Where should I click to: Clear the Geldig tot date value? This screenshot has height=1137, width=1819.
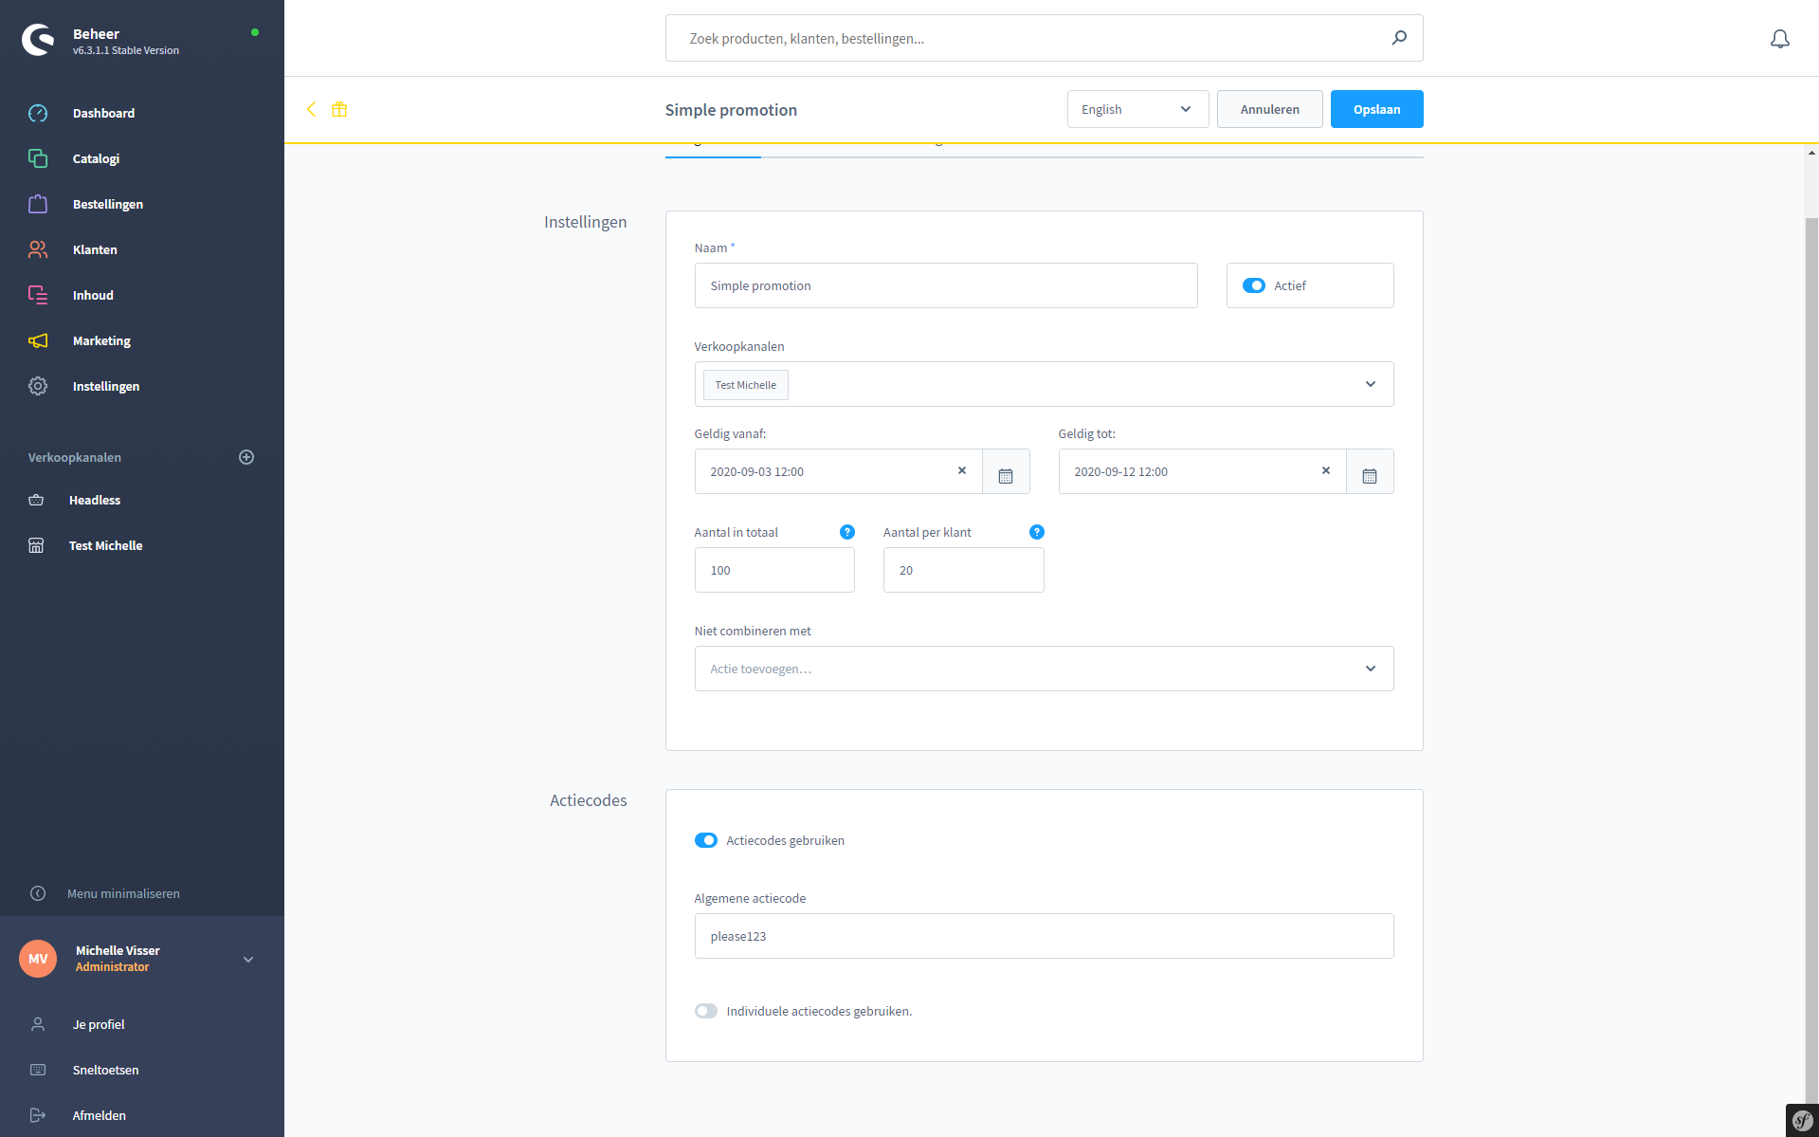click(1325, 471)
